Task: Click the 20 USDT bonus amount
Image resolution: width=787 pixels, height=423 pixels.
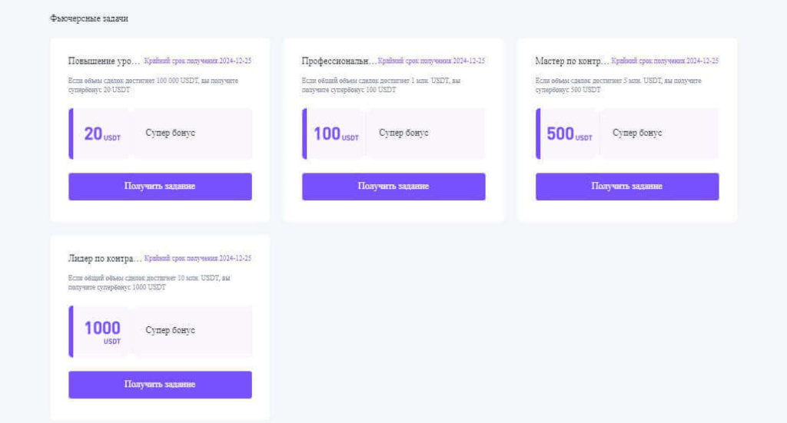Action: click(x=101, y=134)
